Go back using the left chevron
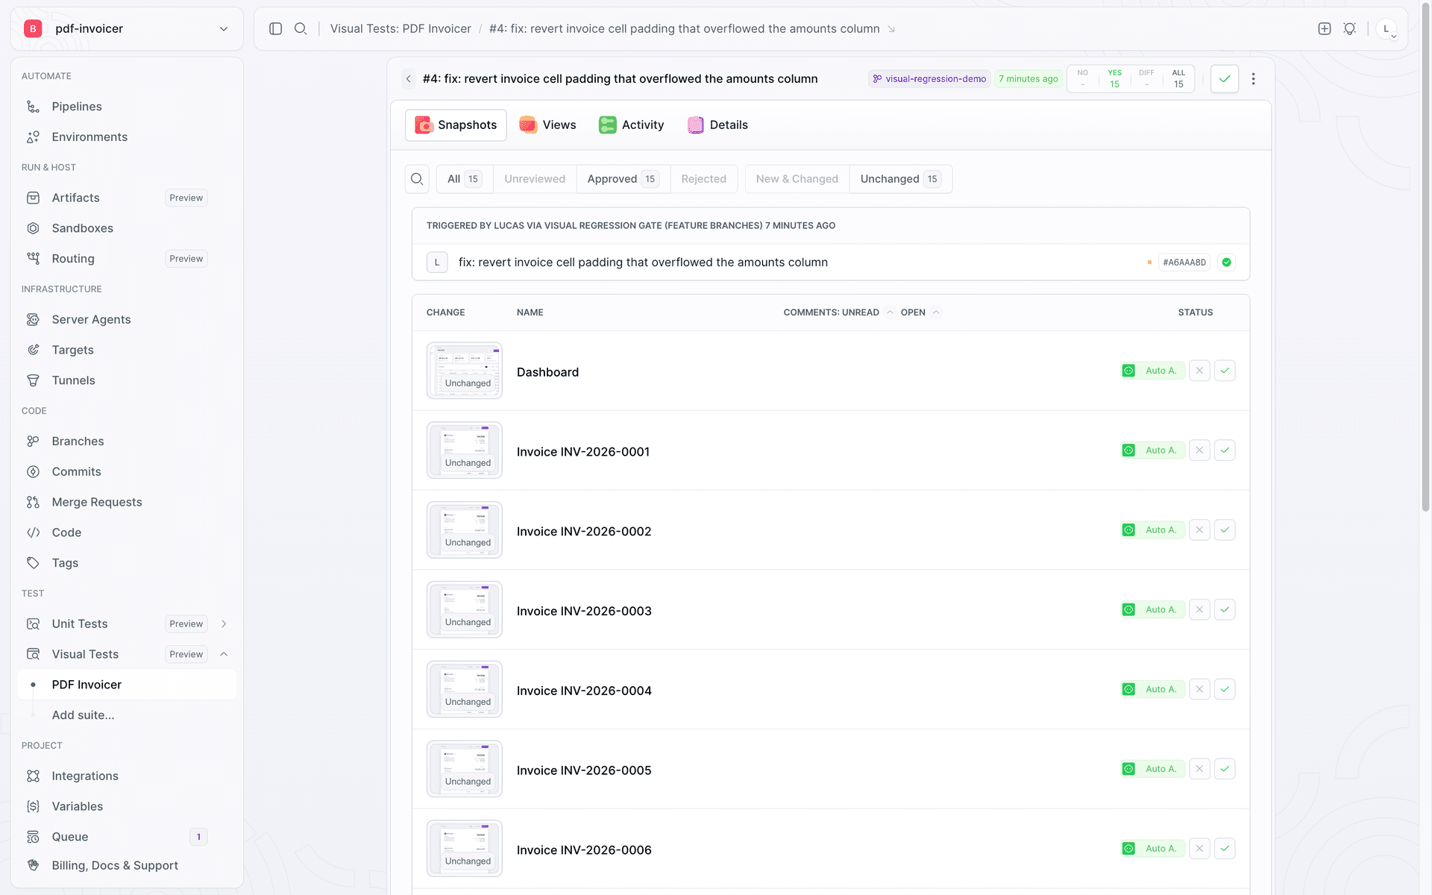 (x=409, y=79)
